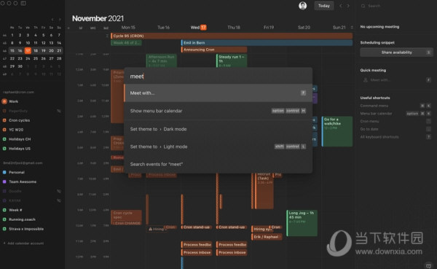Toggle the sidebar layout icon
The height and width of the screenshot is (269, 437).
(23, 4)
